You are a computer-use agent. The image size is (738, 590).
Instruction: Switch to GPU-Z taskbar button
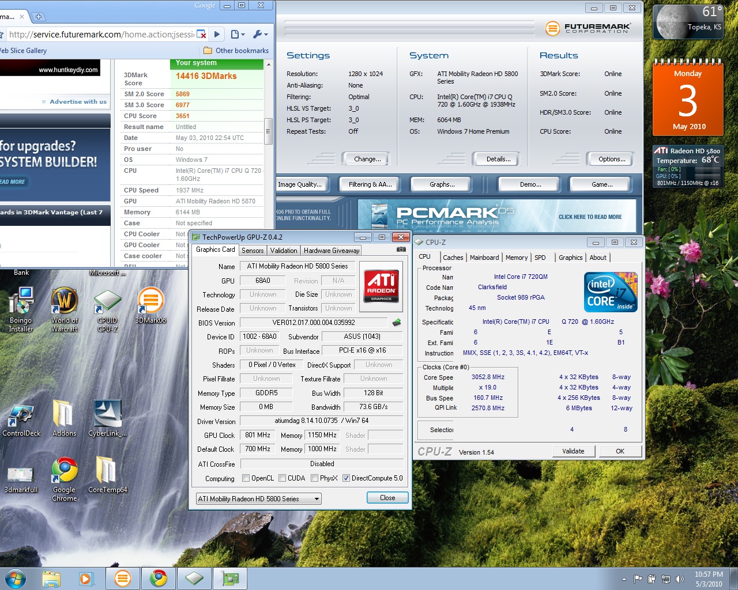(x=230, y=578)
